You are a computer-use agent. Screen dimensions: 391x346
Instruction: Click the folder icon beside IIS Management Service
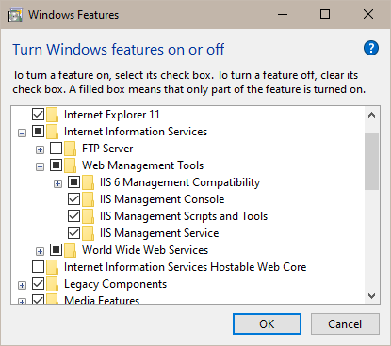(x=88, y=233)
